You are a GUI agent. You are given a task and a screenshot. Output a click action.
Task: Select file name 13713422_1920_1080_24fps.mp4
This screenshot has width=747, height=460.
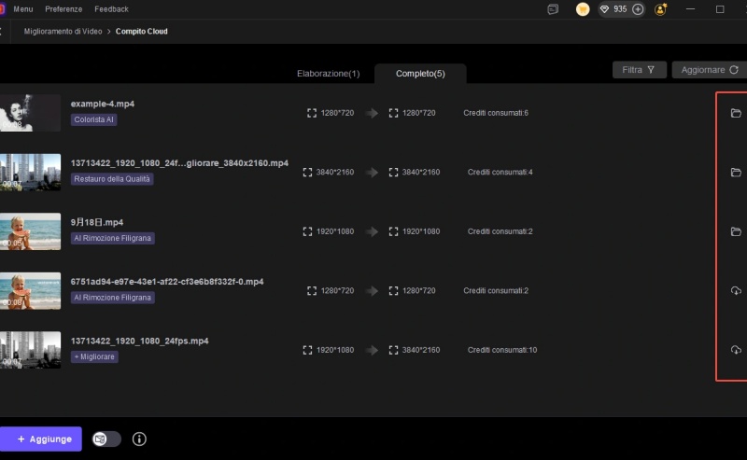139,341
